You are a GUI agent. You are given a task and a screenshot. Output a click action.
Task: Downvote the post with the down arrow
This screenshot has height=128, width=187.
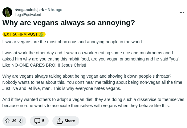click(x=21, y=121)
